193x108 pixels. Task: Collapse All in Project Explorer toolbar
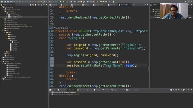(30, 5)
